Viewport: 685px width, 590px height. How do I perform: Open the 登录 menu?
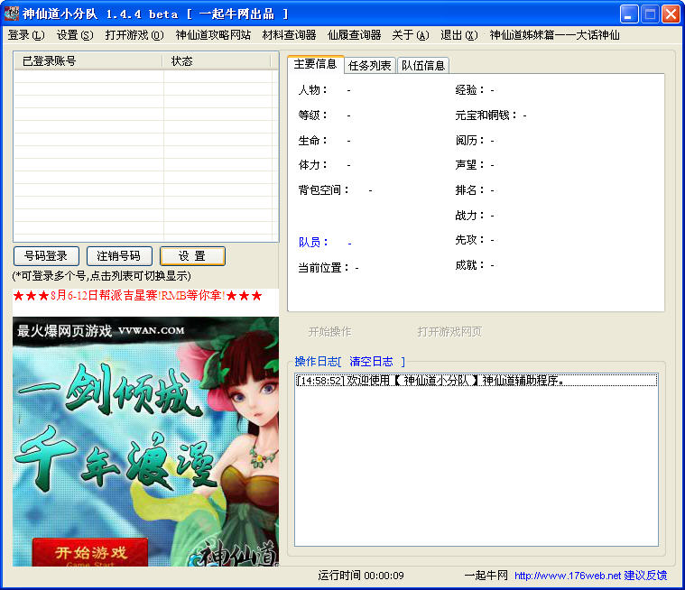tap(25, 35)
